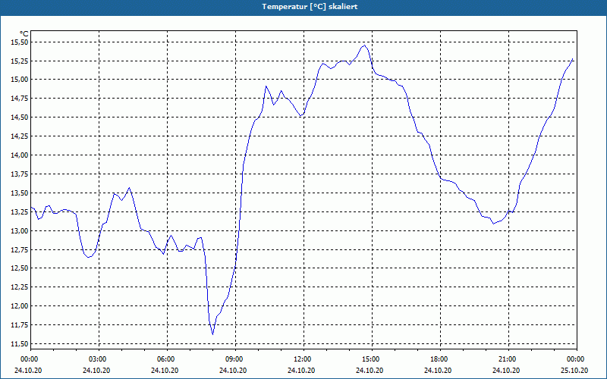The height and width of the screenshot is (379, 607).
Task: Select the 11,75 y-axis label
Action: 20,325
